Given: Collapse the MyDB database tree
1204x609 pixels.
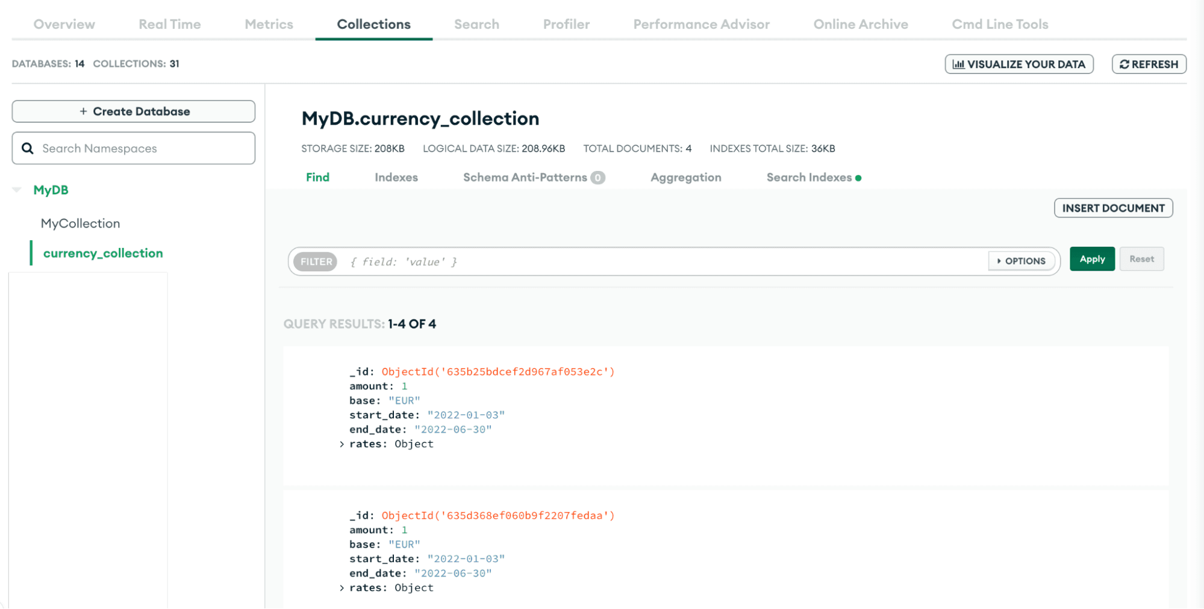Looking at the screenshot, I should coord(17,190).
